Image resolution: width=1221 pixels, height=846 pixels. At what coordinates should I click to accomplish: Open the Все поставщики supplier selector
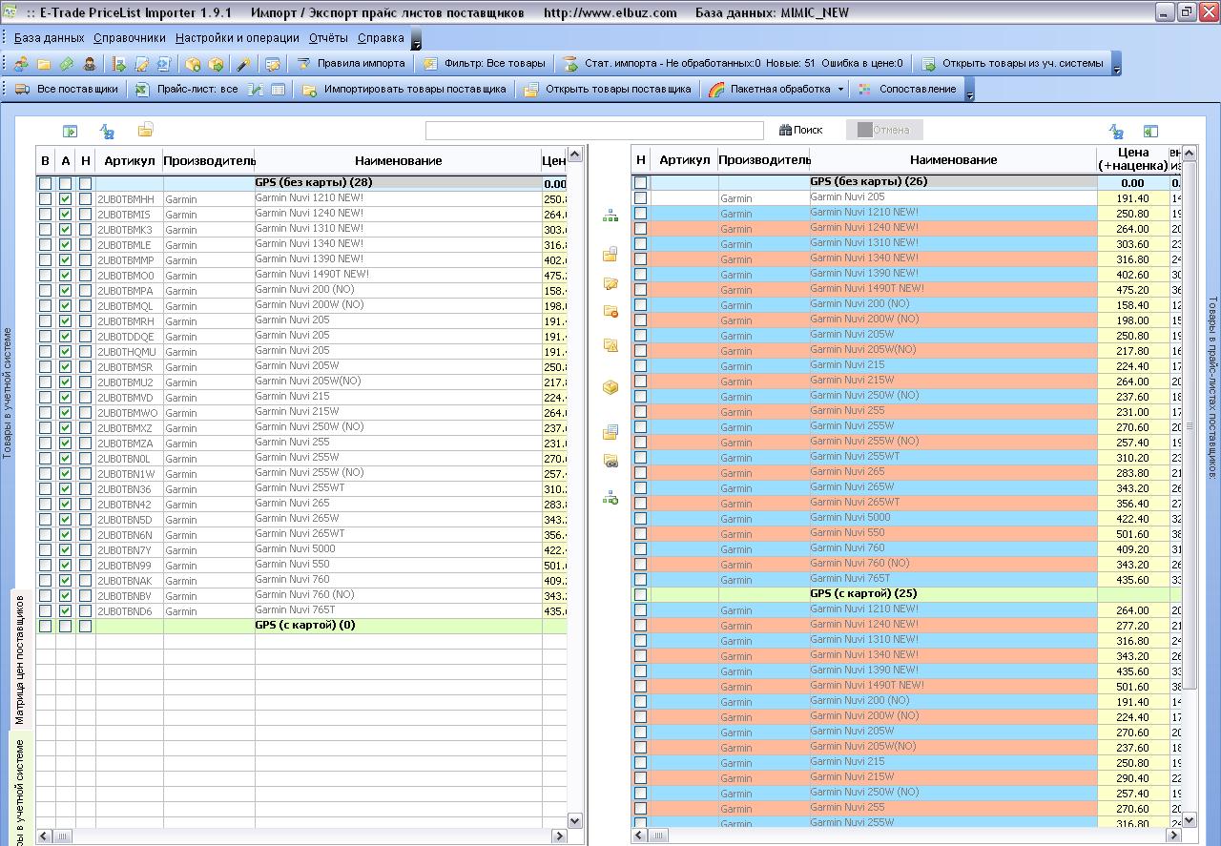pos(67,90)
